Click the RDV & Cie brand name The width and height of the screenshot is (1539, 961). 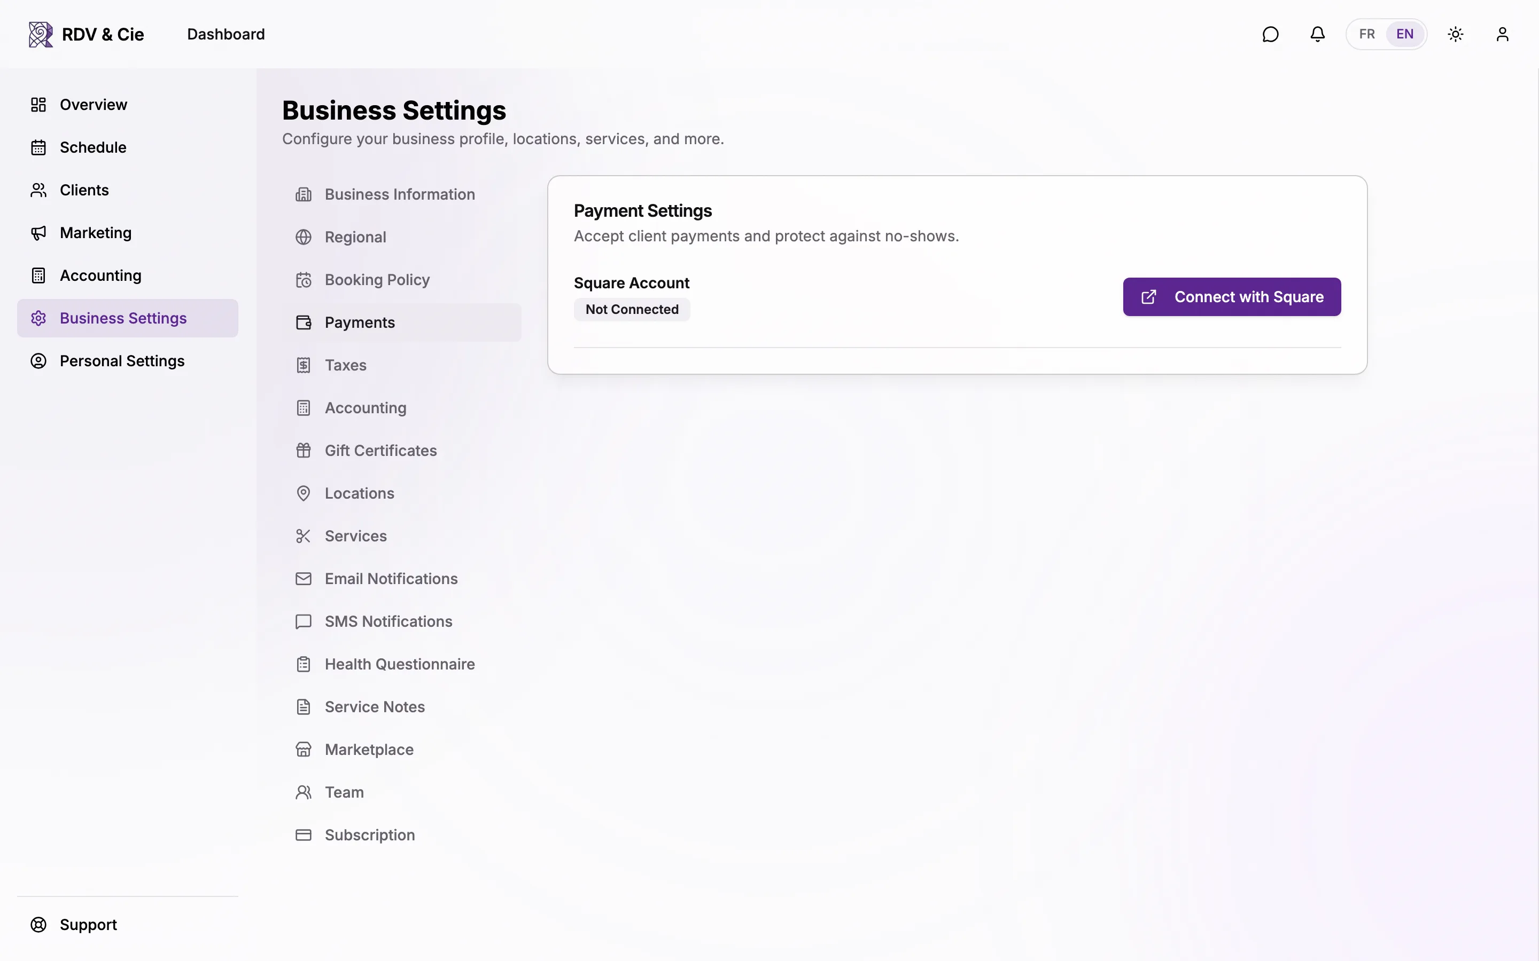103,34
